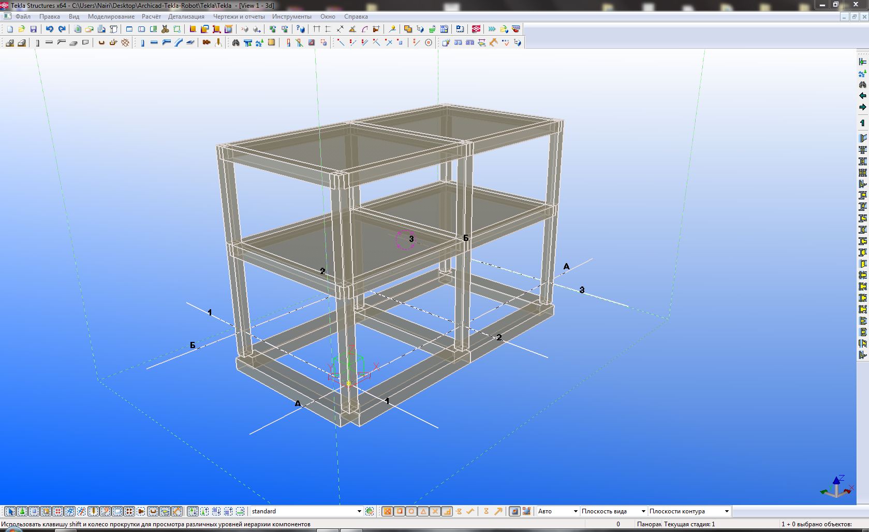Click the blue steel column tool
The image size is (869, 532).
[142, 43]
